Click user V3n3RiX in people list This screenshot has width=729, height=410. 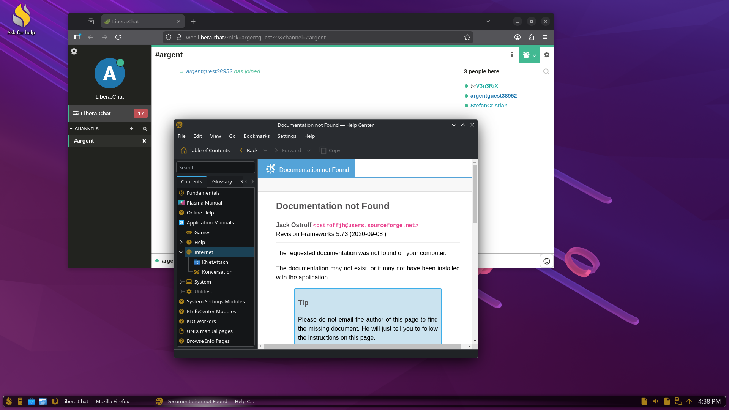click(x=487, y=86)
